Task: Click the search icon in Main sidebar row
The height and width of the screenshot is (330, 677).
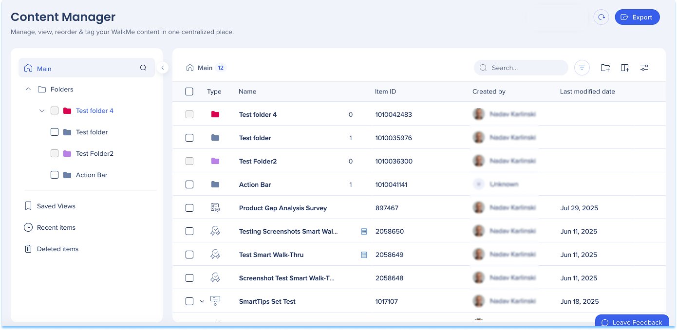Action: pyautogui.click(x=143, y=68)
